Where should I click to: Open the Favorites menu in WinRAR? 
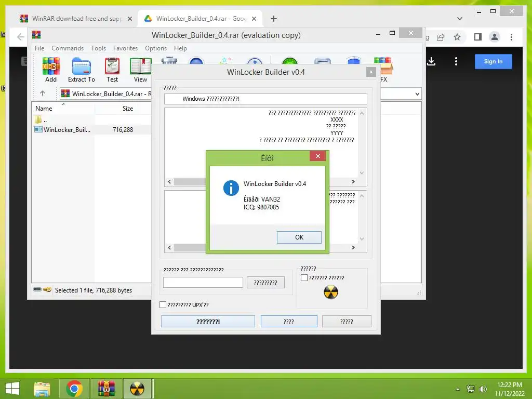[x=125, y=48]
